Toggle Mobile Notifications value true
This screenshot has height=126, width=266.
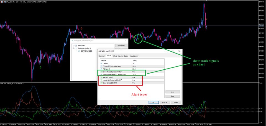[x=134, y=80]
